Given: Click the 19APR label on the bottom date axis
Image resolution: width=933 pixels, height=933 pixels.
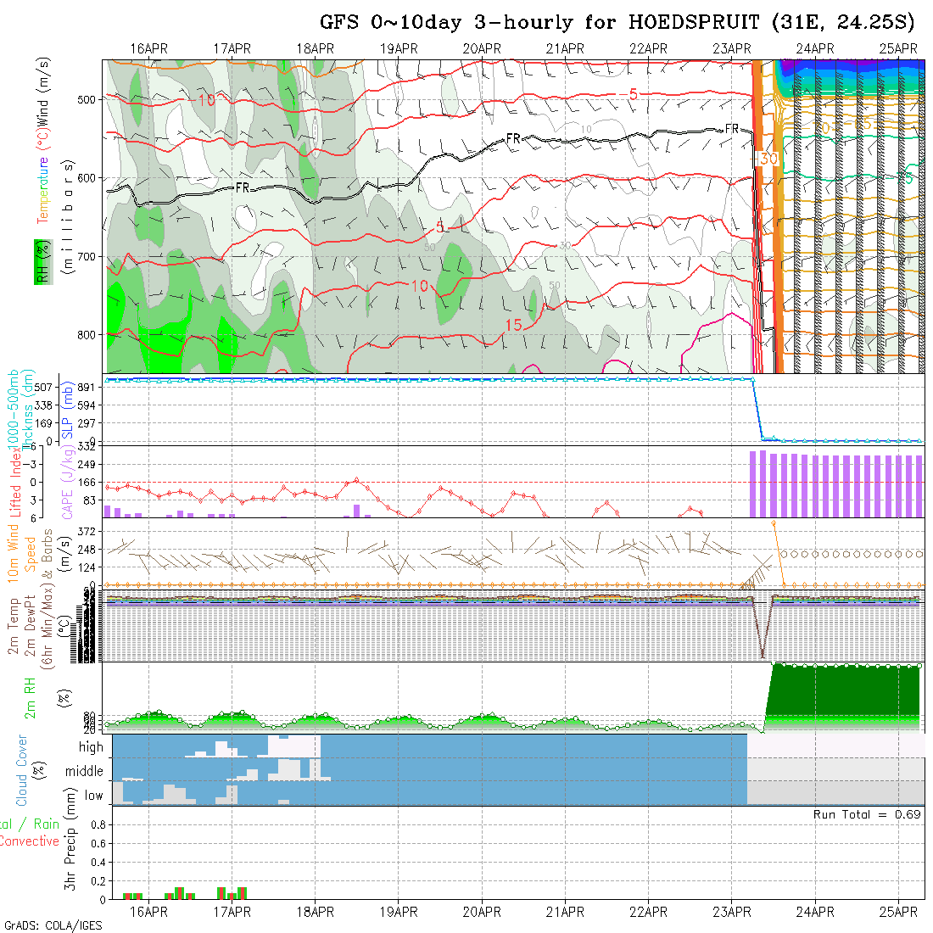Looking at the screenshot, I should [x=399, y=912].
